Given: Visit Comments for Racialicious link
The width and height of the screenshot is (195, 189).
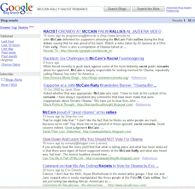Looking at the screenshot, I should (95, 185).
